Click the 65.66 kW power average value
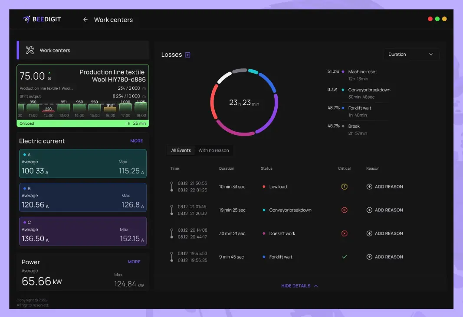463x317 pixels. [42, 281]
